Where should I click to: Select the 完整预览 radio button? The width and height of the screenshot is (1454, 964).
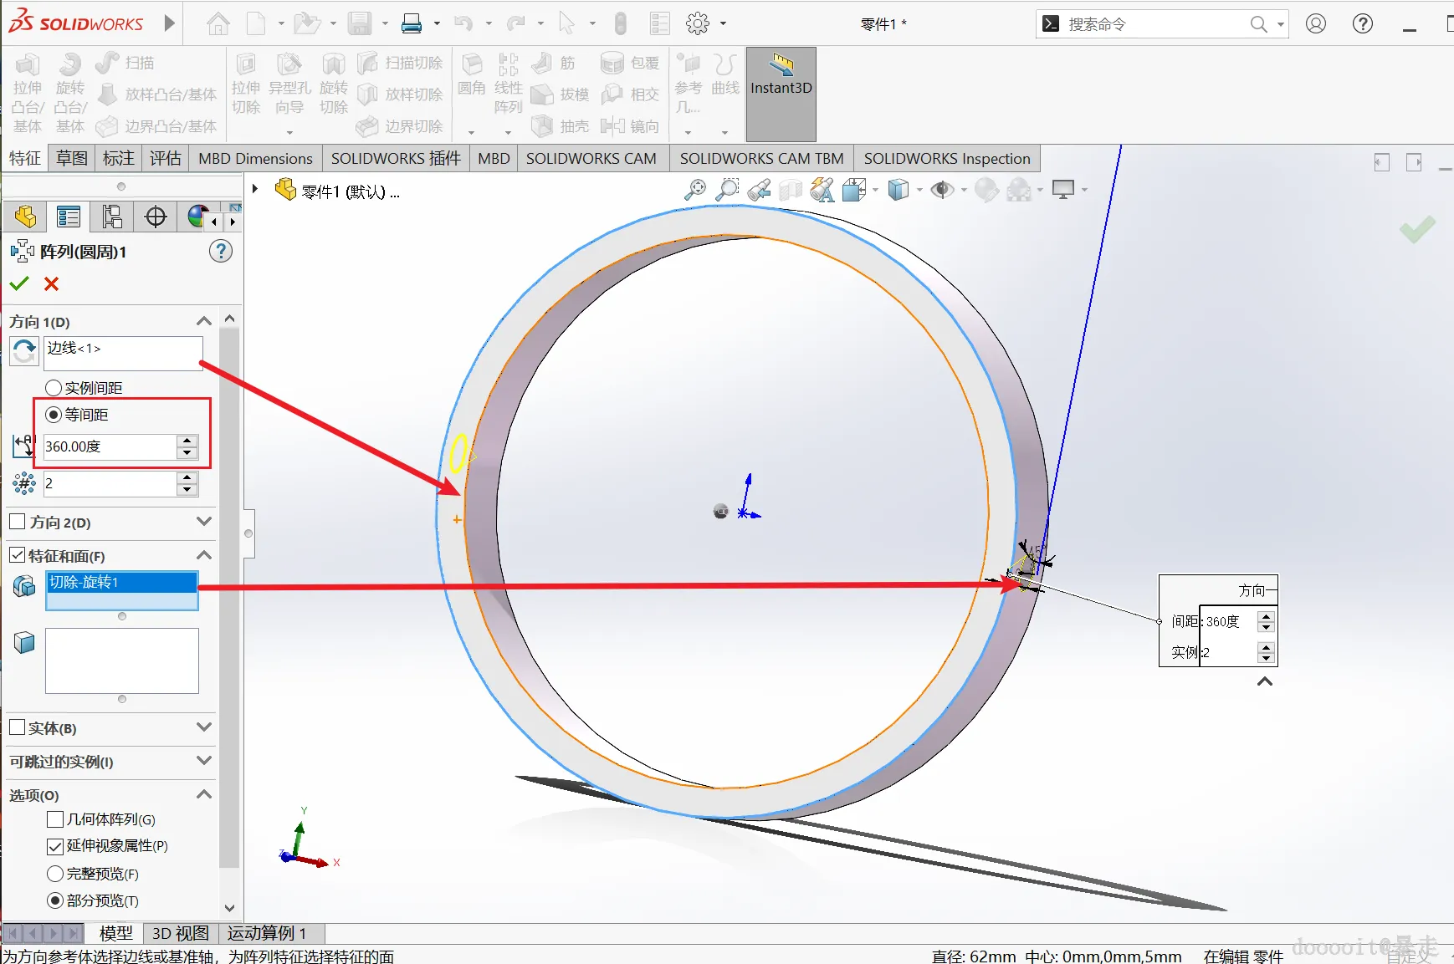55,874
